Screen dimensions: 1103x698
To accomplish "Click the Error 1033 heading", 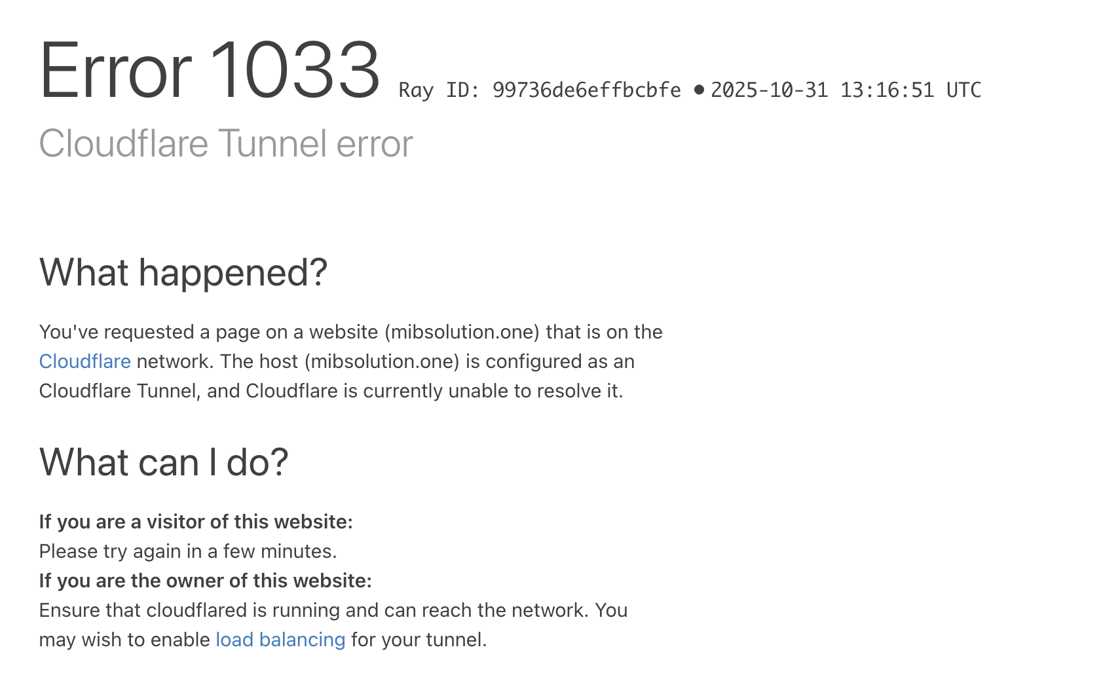I will pos(210,71).
